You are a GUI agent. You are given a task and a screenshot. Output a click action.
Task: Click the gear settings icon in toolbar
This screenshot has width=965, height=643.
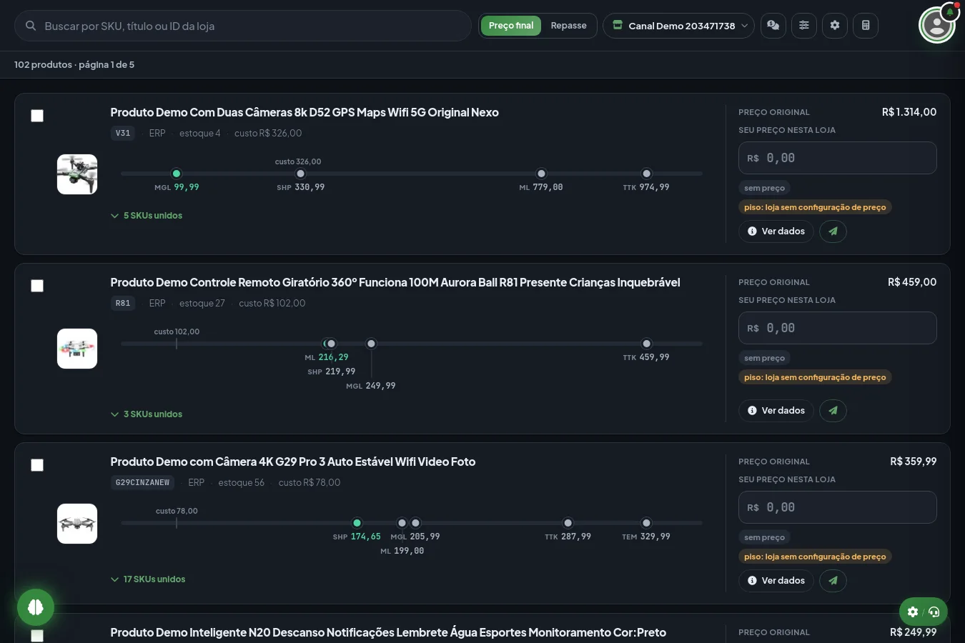[835, 26]
